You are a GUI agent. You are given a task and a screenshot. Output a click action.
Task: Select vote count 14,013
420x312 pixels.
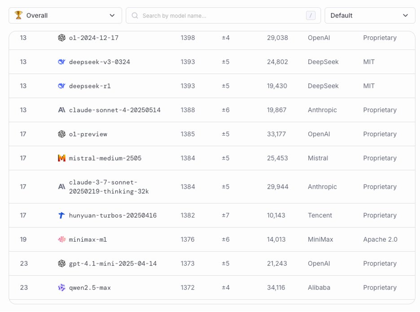tap(276, 239)
